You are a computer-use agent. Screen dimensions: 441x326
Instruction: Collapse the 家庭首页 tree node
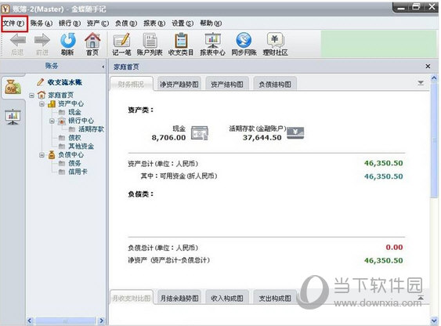[31, 96]
